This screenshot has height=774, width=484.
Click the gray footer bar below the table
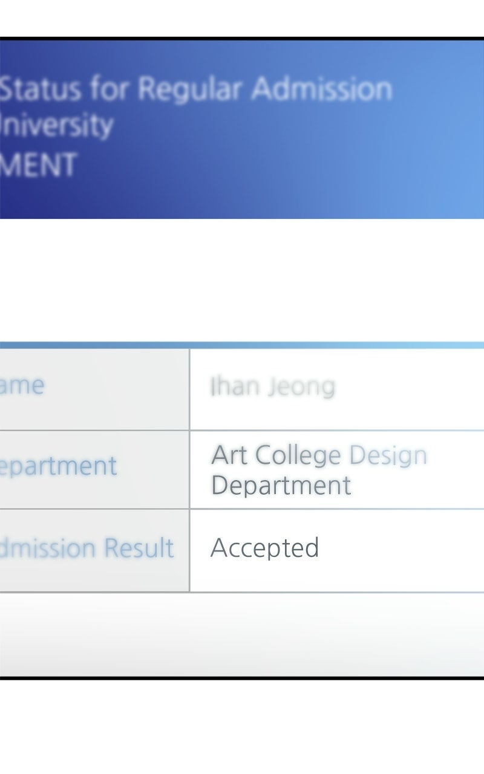click(x=242, y=635)
